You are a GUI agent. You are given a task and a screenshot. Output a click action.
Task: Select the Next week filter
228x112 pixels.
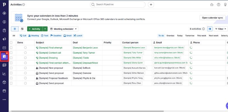(x=214, y=36)
